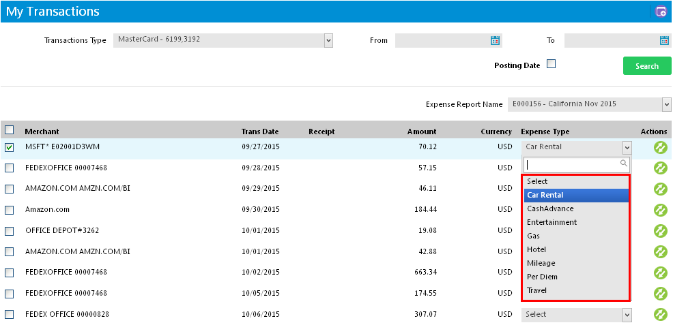Click action icon for MSFT* E02001D3WM row
The height and width of the screenshot is (325, 673).
(x=660, y=147)
